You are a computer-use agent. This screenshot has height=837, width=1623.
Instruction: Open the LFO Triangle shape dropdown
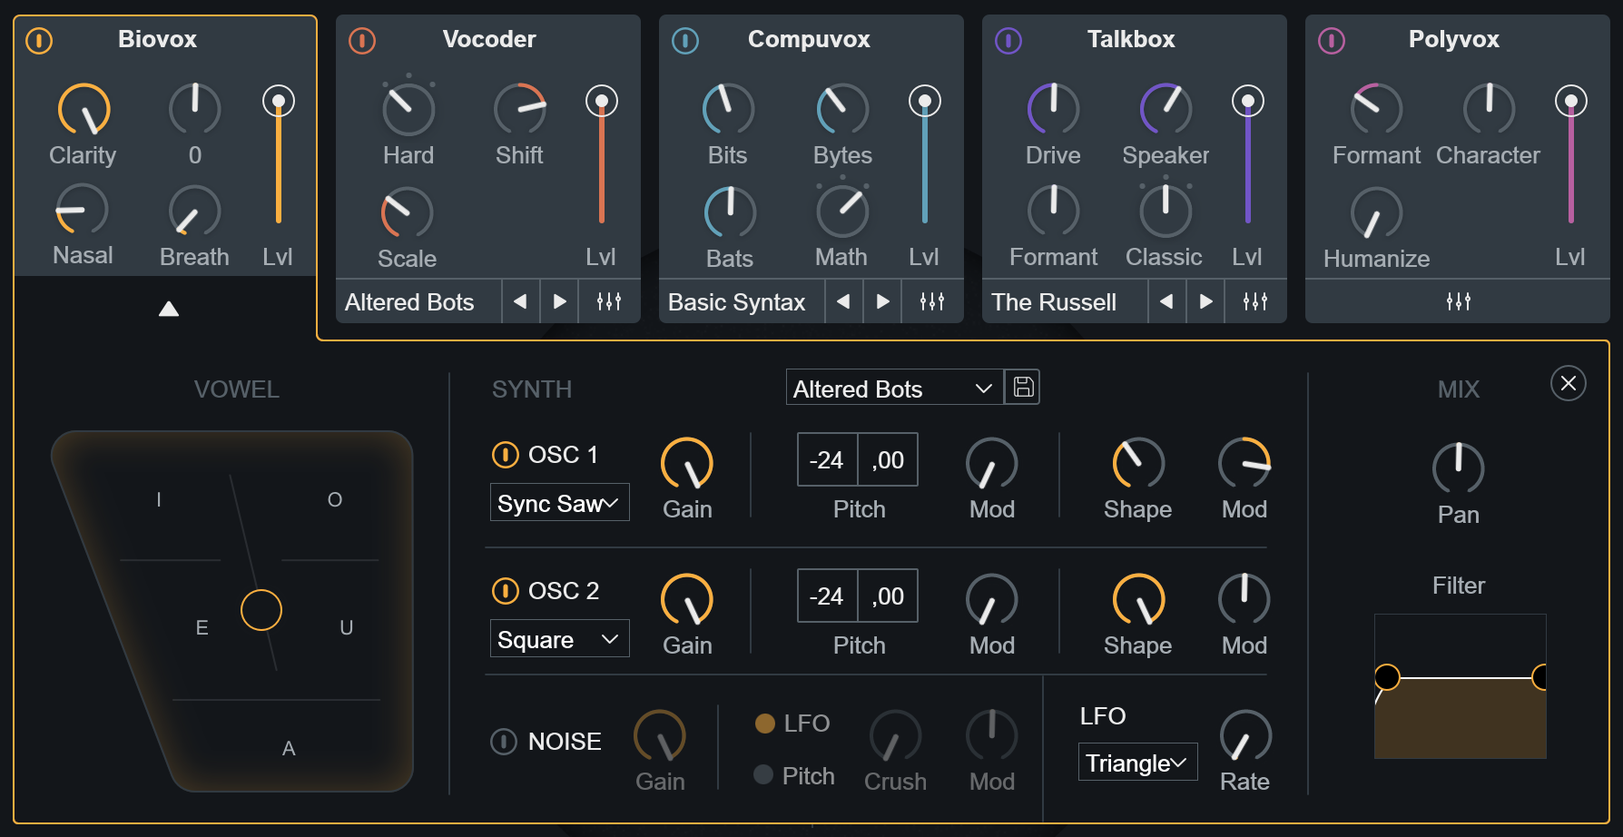(1137, 762)
